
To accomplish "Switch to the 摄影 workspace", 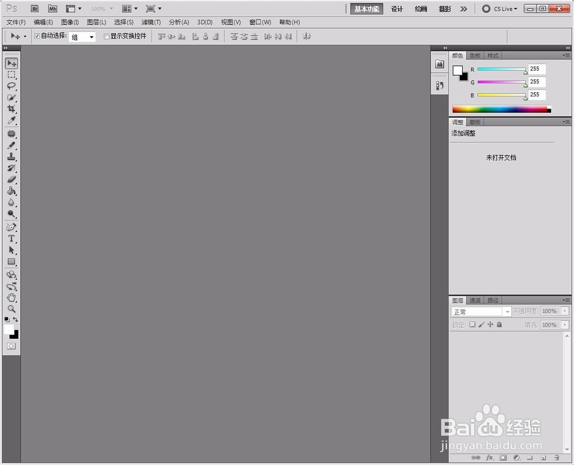I will click(x=445, y=9).
